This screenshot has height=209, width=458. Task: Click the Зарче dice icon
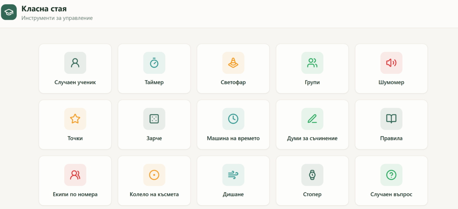154,119
